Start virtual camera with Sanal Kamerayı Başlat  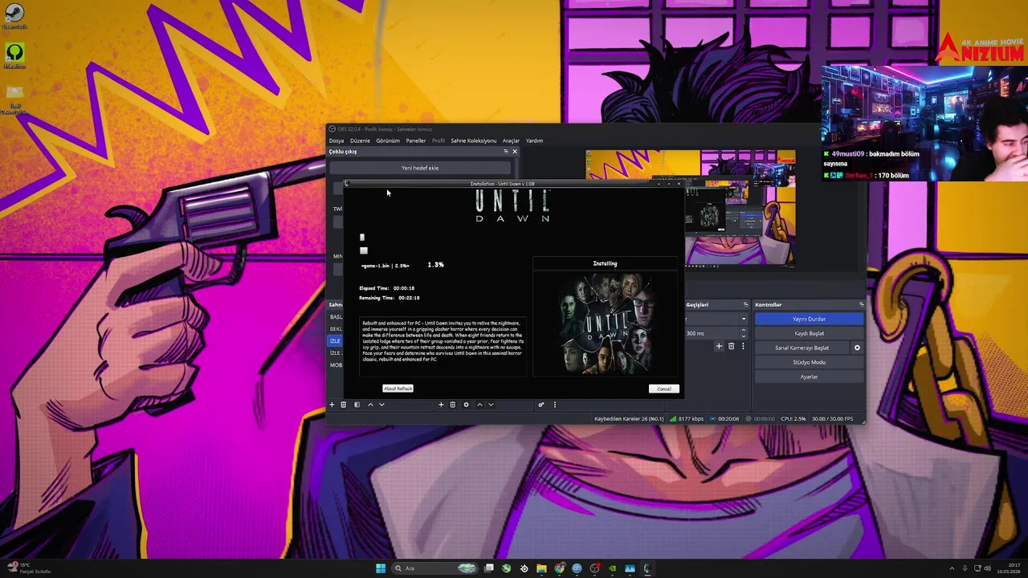pos(802,348)
